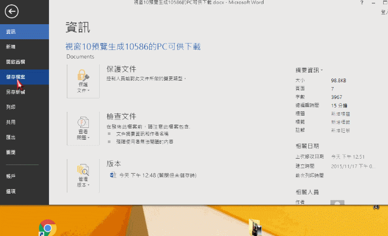Open 選項 Word options

(x=24, y=191)
